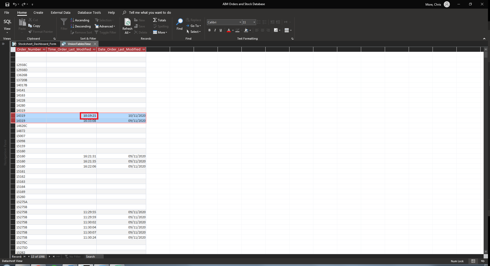Customize the Quick Access Toolbar dropdown

point(32,4)
